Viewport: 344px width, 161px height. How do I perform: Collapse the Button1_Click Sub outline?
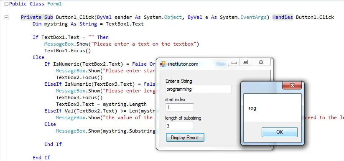click(6, 17)
